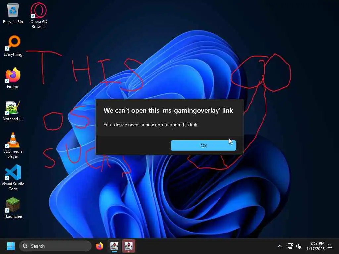Switch to the active underlined taskbar app

(x=114, y=246)
